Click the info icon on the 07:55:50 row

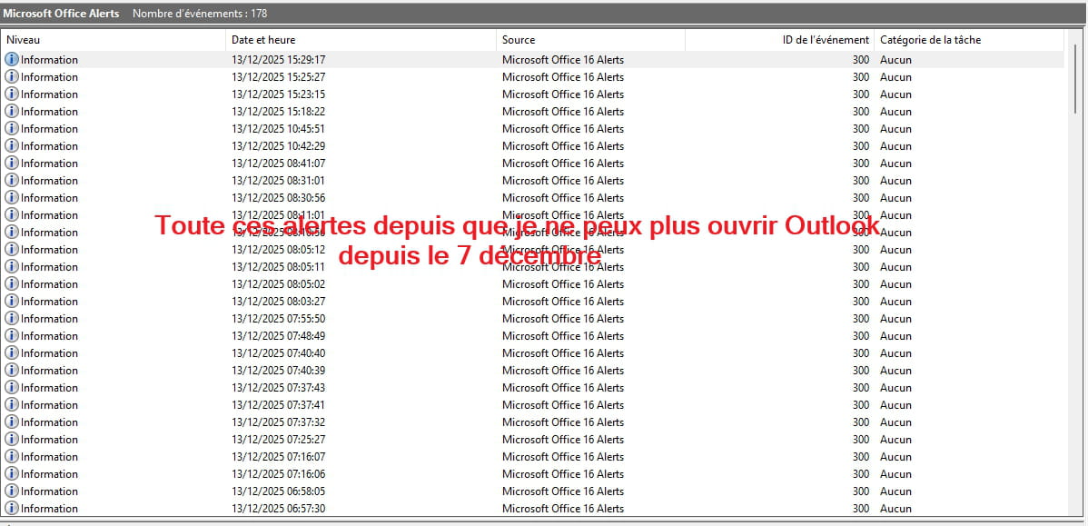12,319
